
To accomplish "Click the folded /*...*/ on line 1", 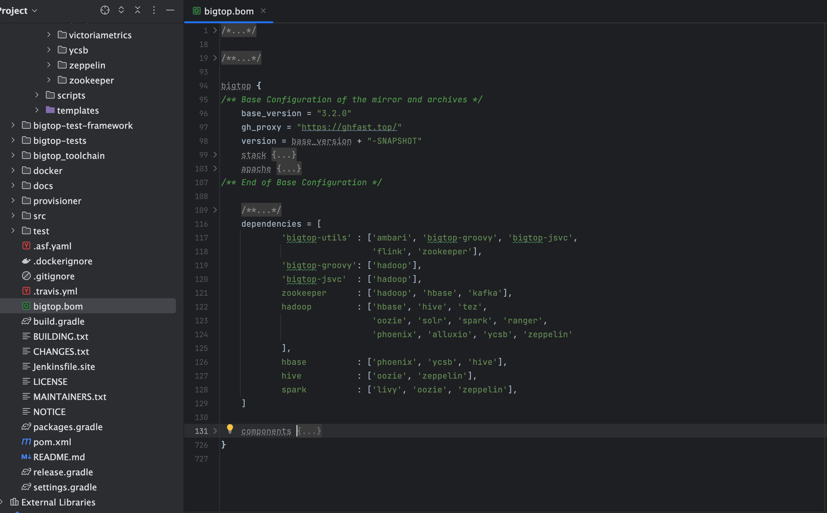I will (x=239, y=30).
